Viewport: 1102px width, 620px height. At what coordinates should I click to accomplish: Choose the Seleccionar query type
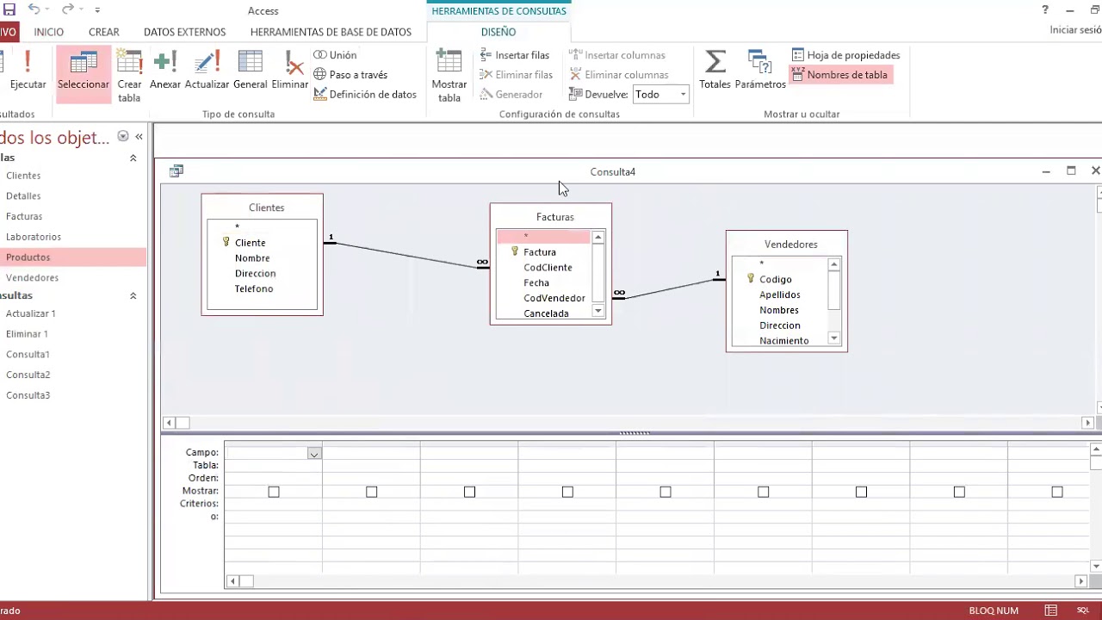click(84, 73)
